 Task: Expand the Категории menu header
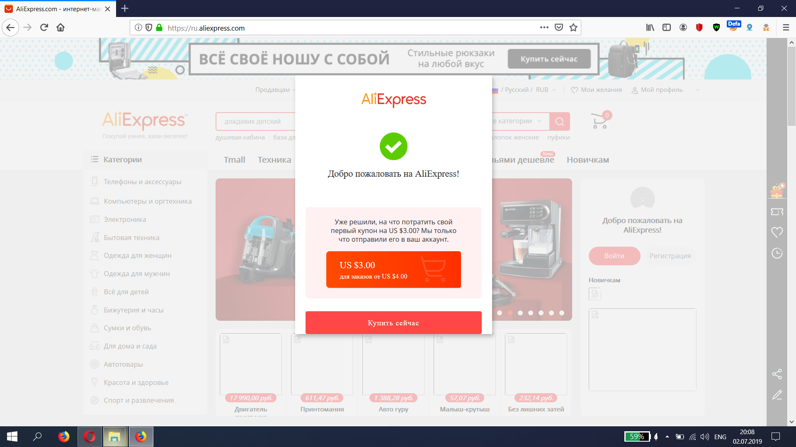tap(145, 159)
